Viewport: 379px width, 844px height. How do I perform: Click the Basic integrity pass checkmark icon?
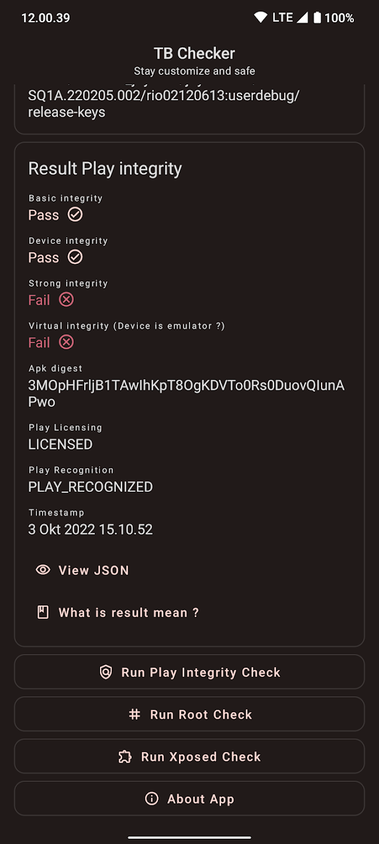[75, 215]
